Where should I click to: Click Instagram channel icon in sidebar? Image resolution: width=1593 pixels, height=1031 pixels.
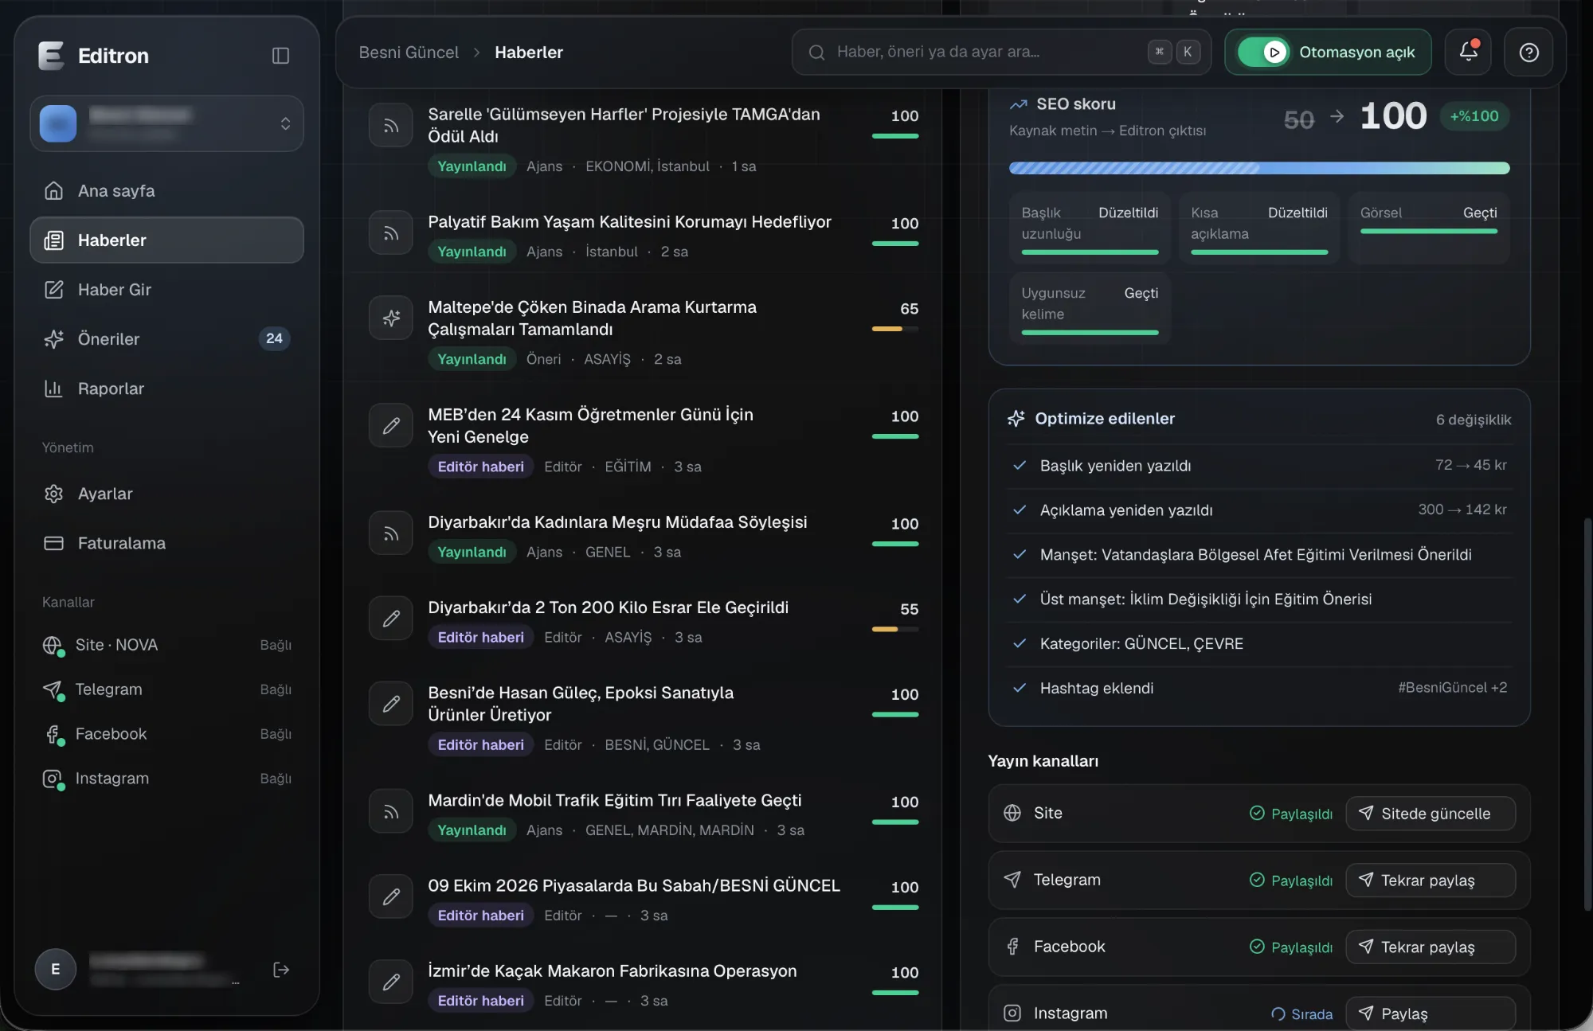53,779
